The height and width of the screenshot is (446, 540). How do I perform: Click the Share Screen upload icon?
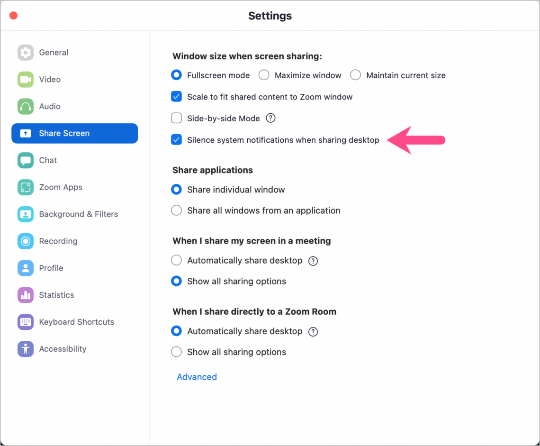pyautogui.click(x=25, y=133)
